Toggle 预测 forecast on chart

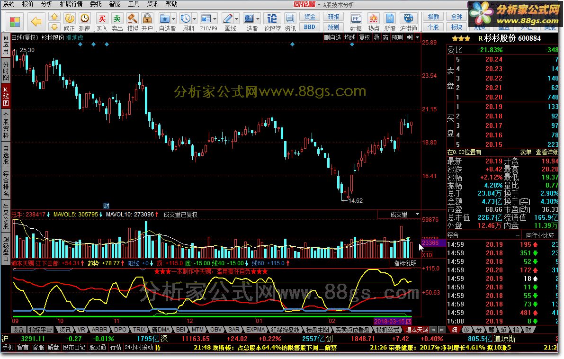click(397, 37)
